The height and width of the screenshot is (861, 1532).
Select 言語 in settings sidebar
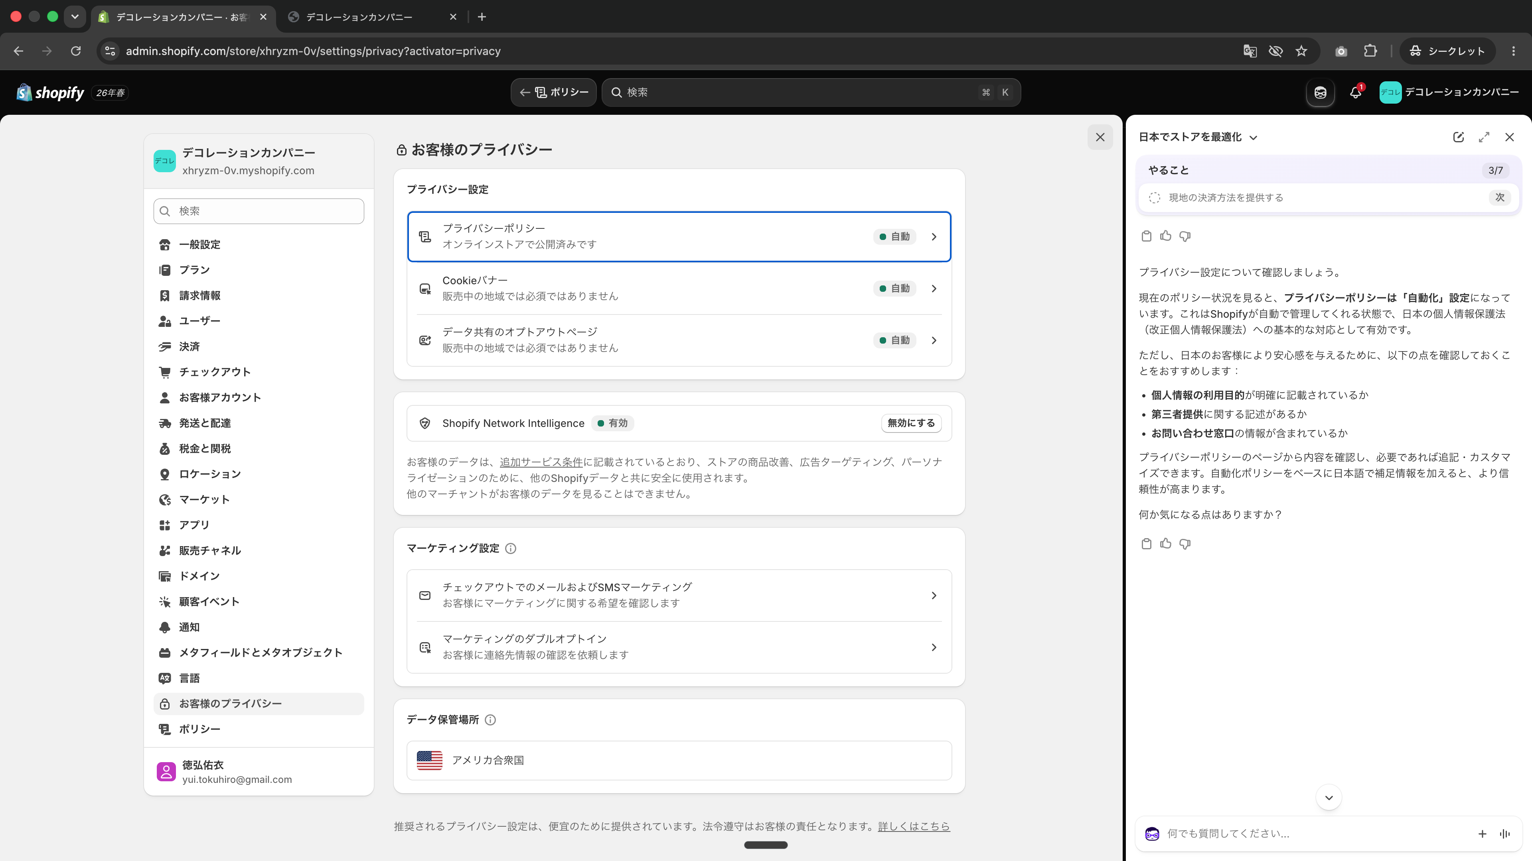click(259, 678)
